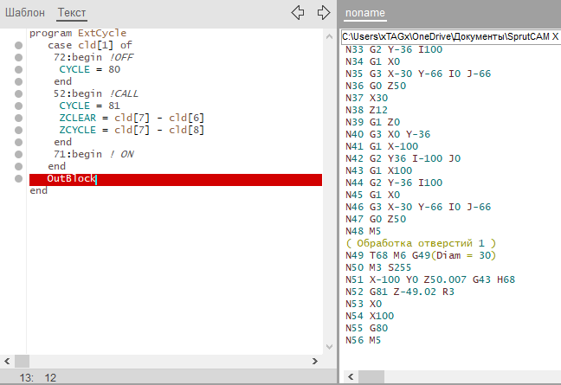The height and width of the screenshot is (385, 561).
Task: Switch to the Шаблон tab
Action: click(x=25, y=13)
